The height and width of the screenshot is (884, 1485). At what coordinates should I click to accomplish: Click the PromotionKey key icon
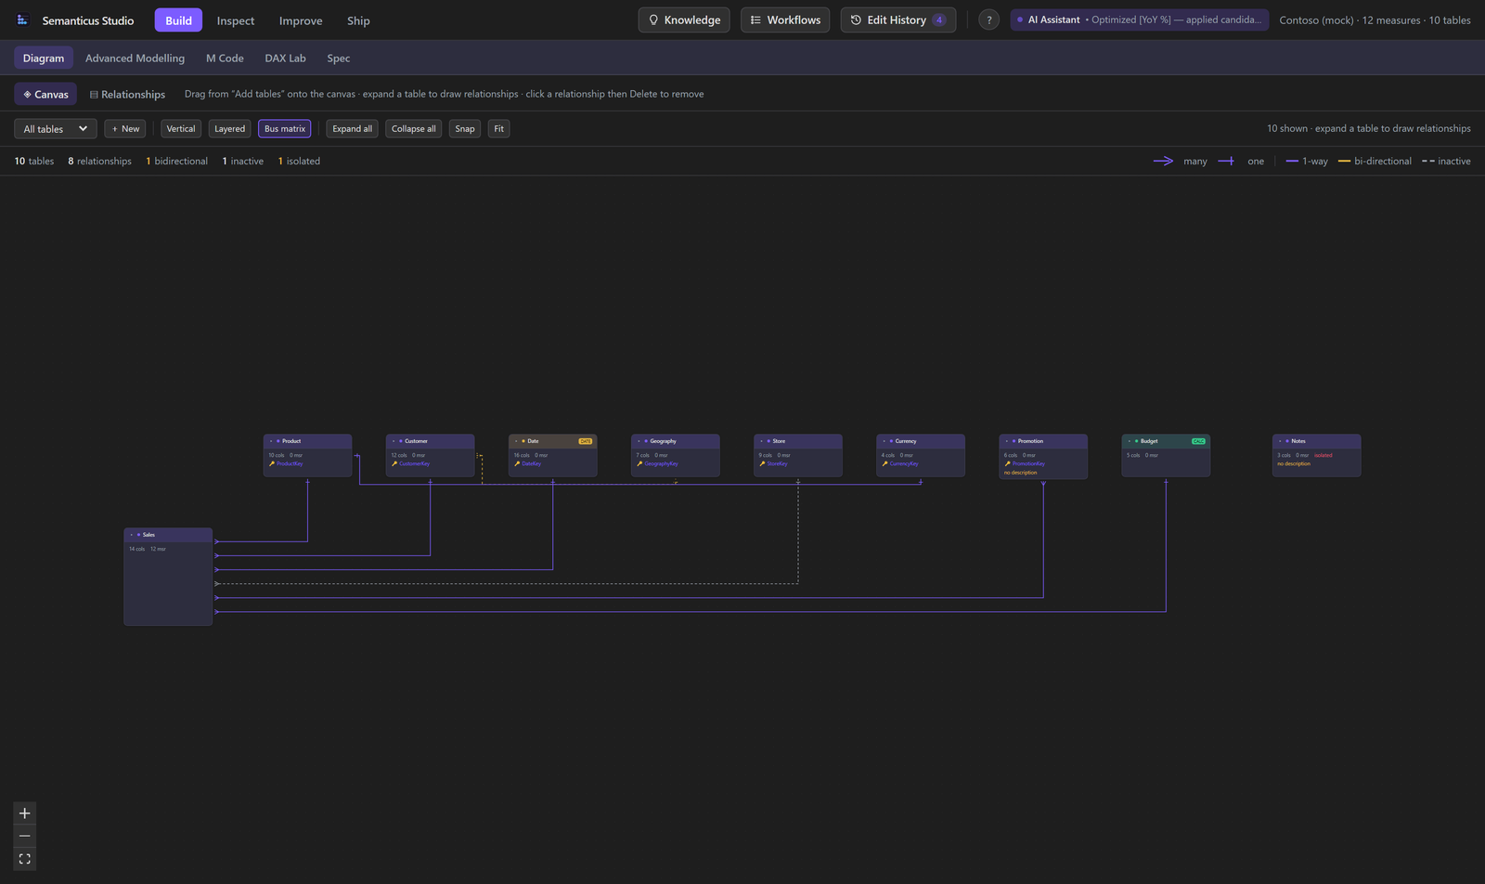tap(1006, 463)
